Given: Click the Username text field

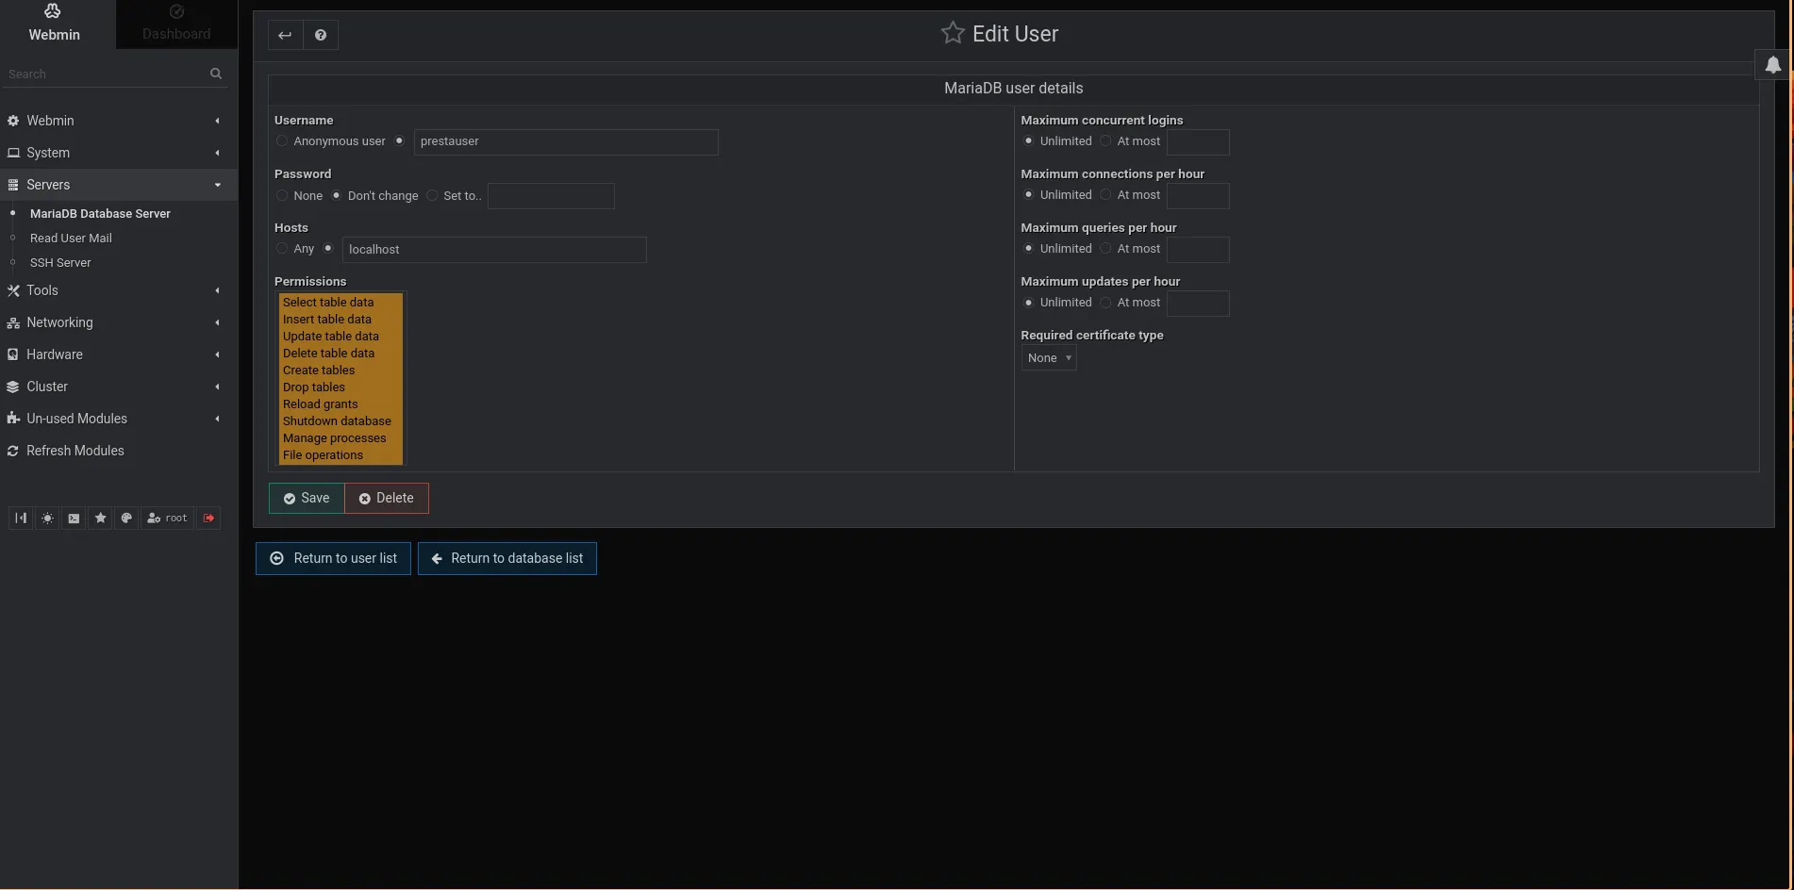Looking at the screenshot, I should pyautogui.click(x=566, y=142).
